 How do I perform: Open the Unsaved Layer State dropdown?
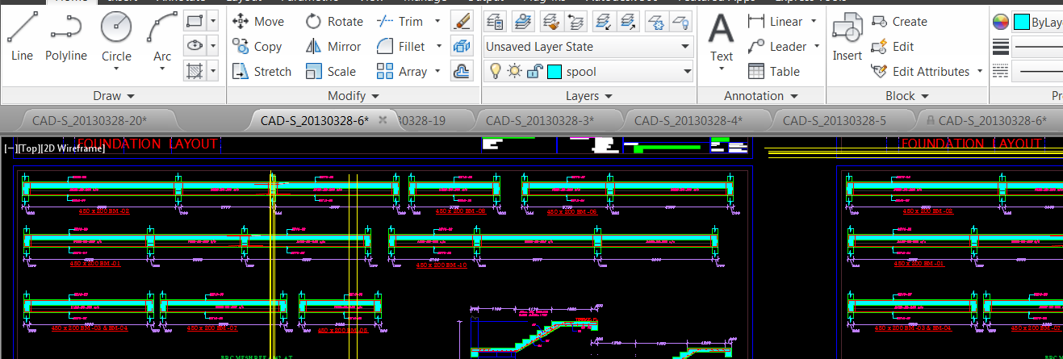588,47
